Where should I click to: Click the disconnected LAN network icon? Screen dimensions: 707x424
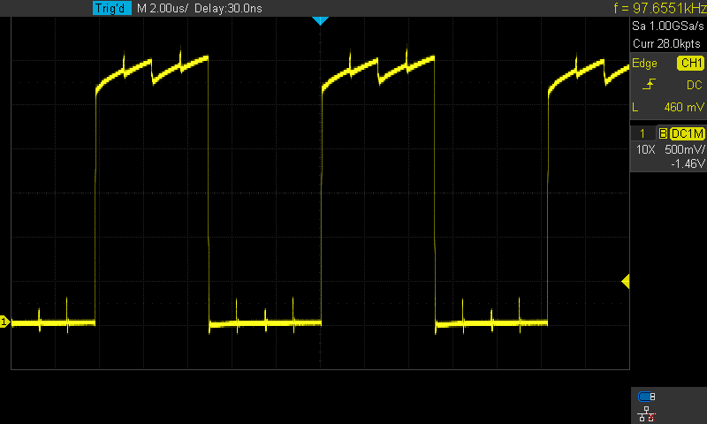coord(645,413)
